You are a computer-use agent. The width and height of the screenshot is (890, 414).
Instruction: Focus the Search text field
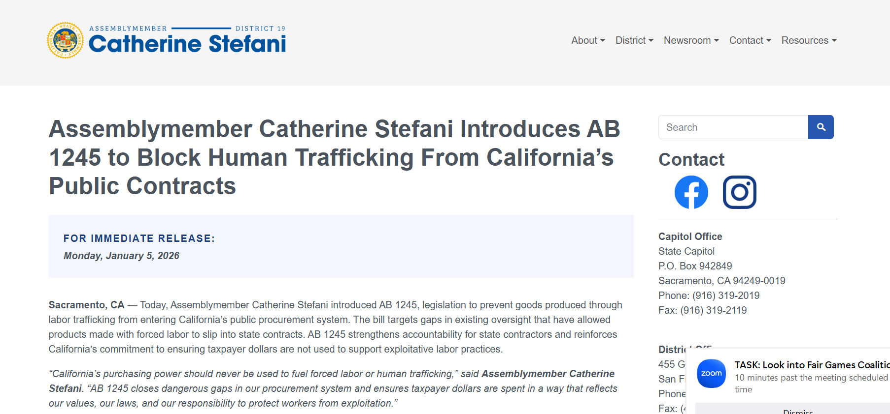point(733,127)
